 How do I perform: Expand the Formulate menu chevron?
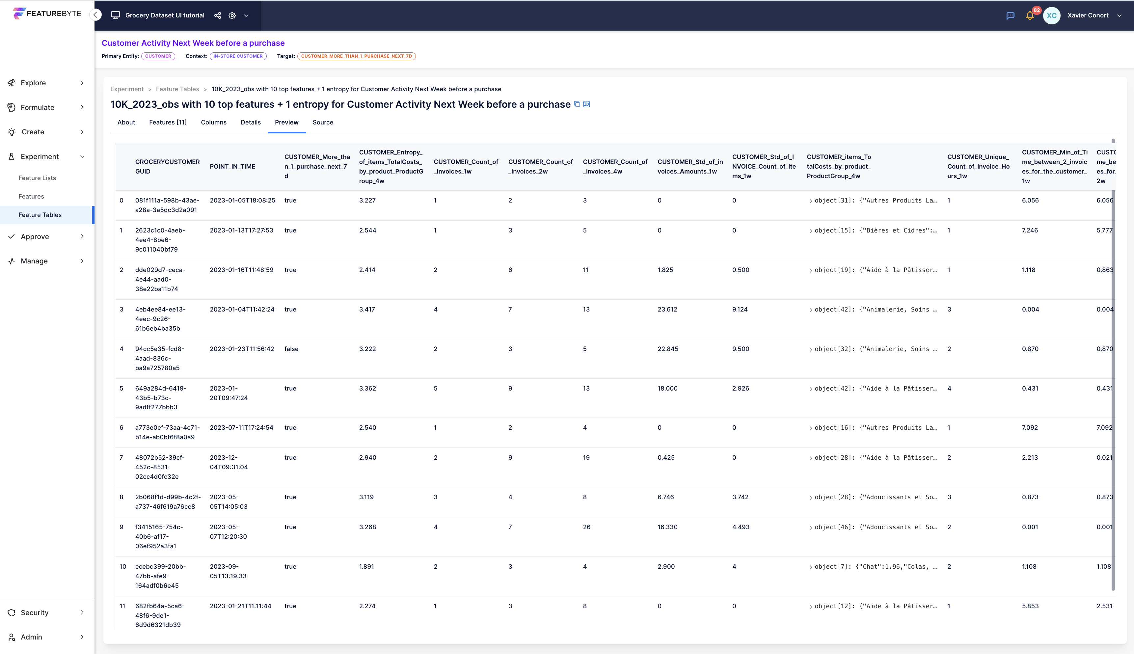tap(82, 107)
